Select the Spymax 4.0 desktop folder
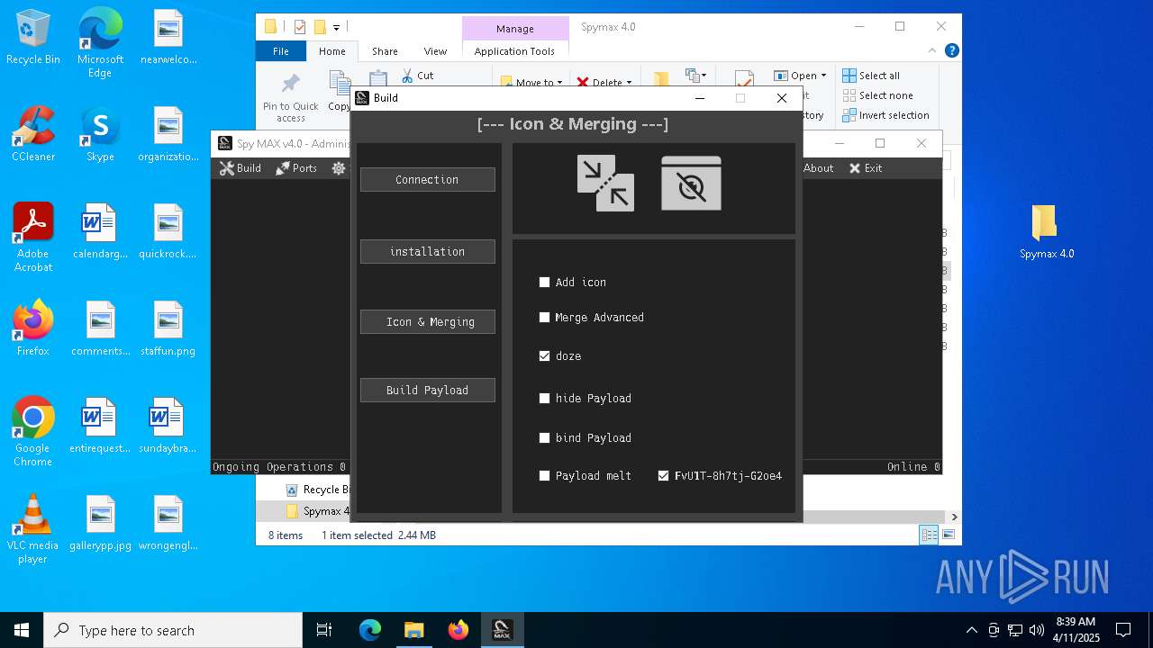Image resolution: width=1153 pixels, height=648 pixels. pos(1047,231)
